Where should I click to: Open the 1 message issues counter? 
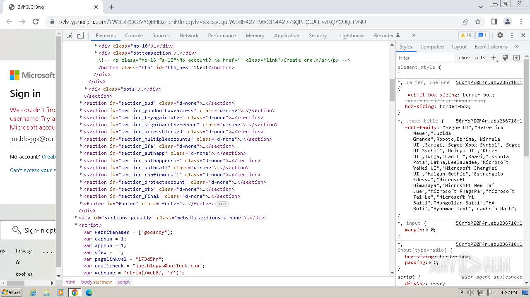coord(482,36)
